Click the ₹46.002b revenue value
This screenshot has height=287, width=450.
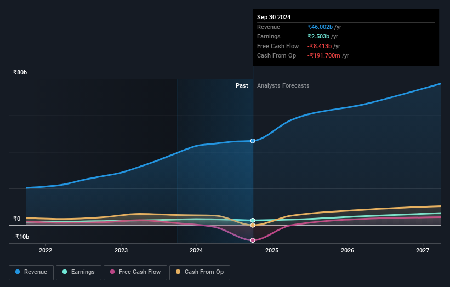click(320, 27)
